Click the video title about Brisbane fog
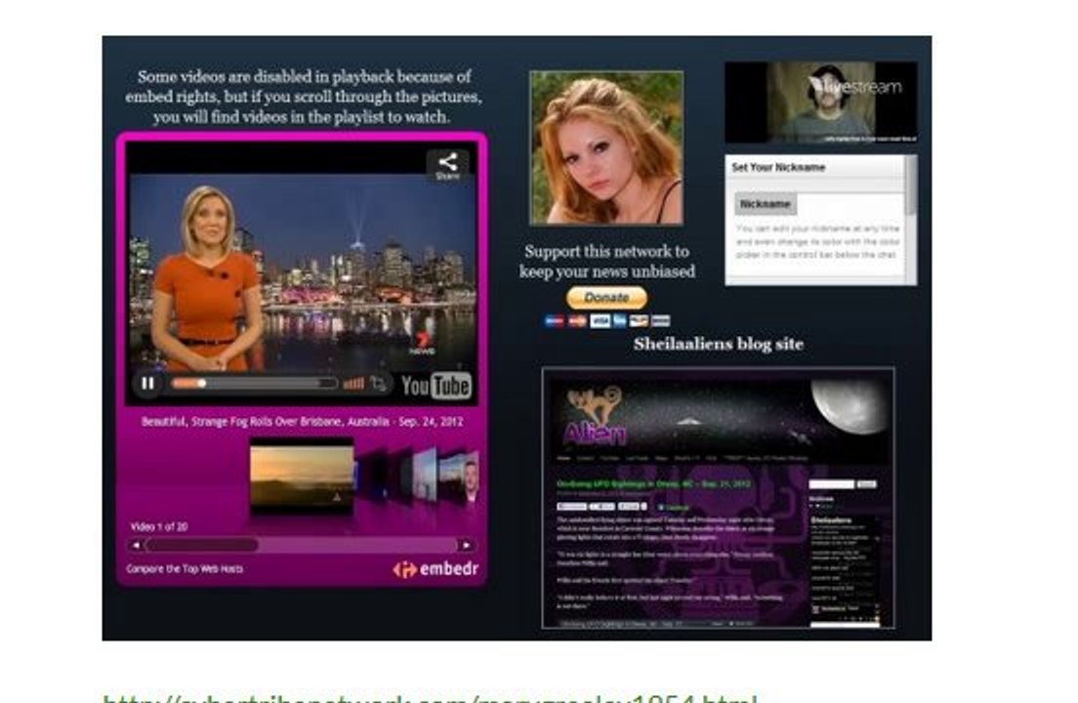This screenshot has width=1078, height=703. [x=302, y=421]
